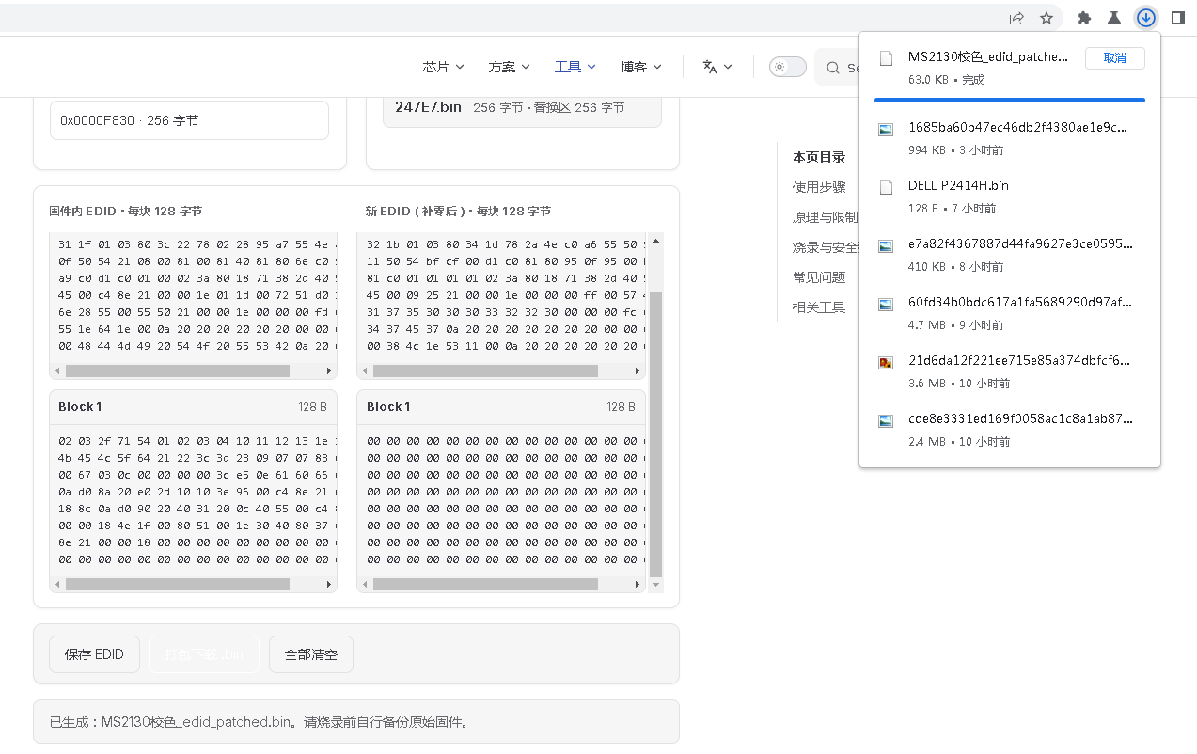
Task: Click right arrow of firmware EDID Block 0 scrollbar
Action: pos(329,371)
